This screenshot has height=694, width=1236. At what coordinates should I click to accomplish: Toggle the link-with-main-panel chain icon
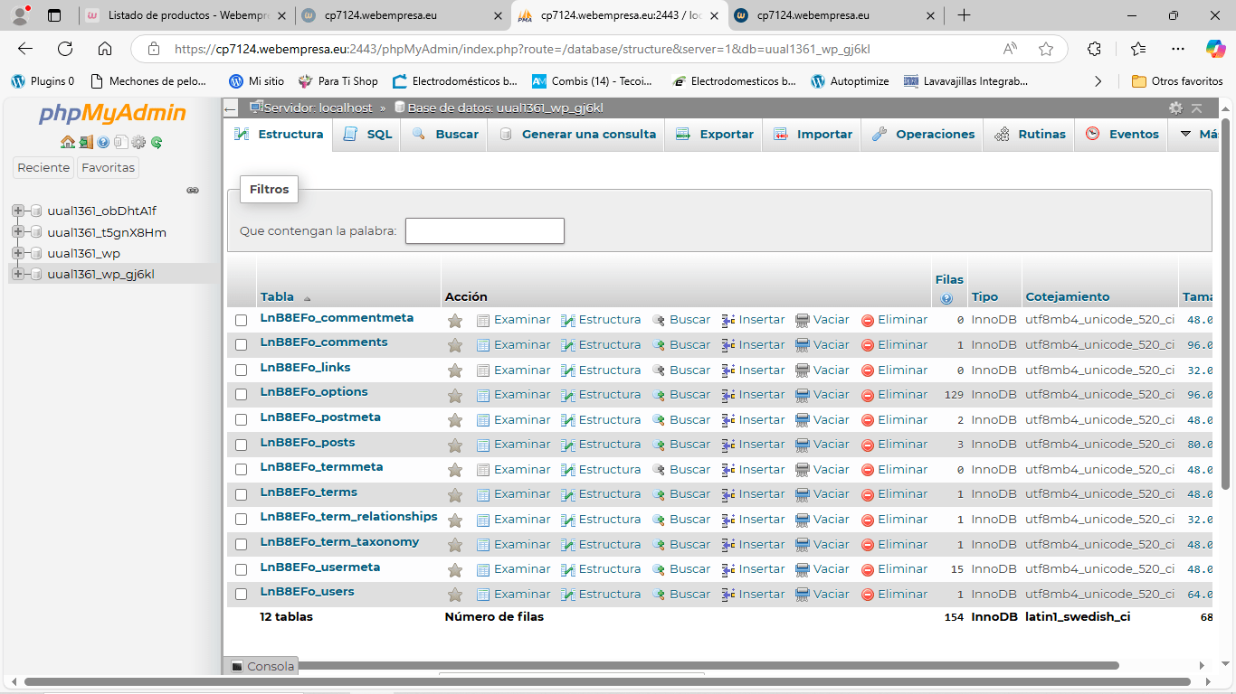coord(193,190)
